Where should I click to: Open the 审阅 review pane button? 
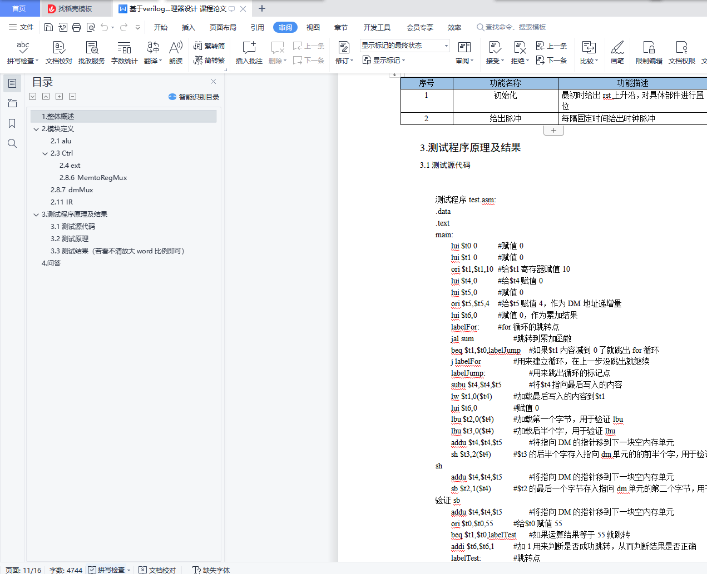coord(464,53)
